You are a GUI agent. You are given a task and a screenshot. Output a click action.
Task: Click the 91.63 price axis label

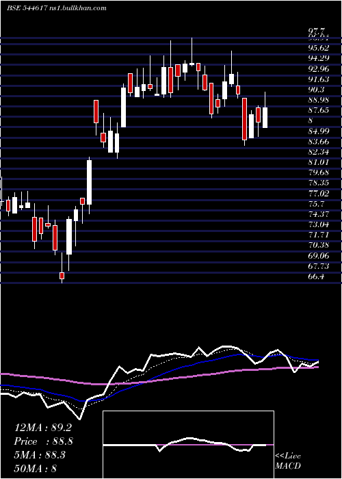point(319,79)
